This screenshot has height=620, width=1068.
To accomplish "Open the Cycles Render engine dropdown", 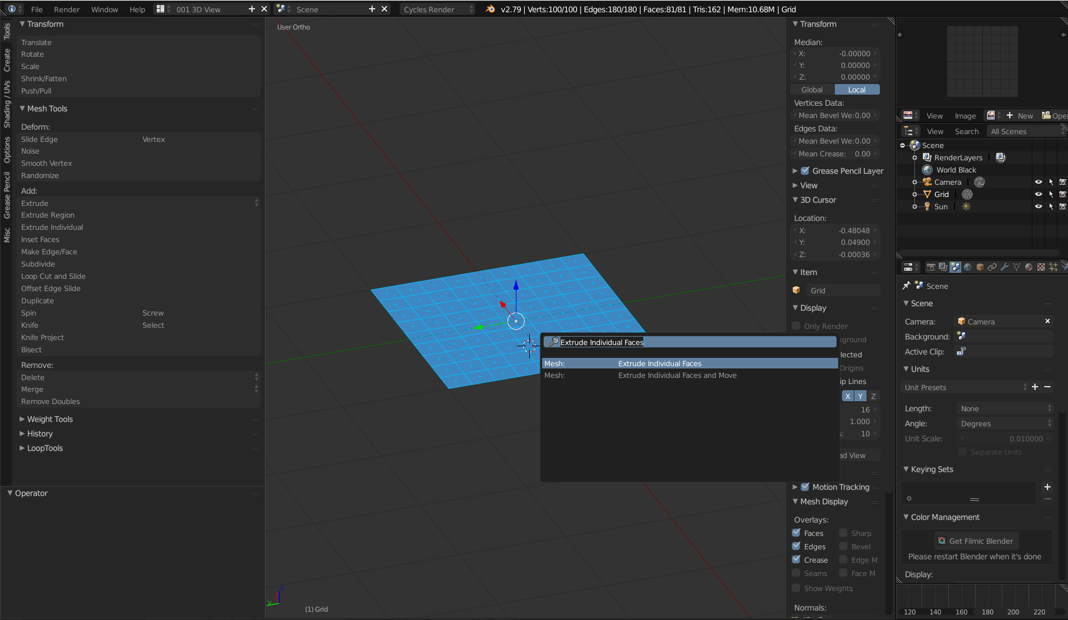I will coord(438,9).
